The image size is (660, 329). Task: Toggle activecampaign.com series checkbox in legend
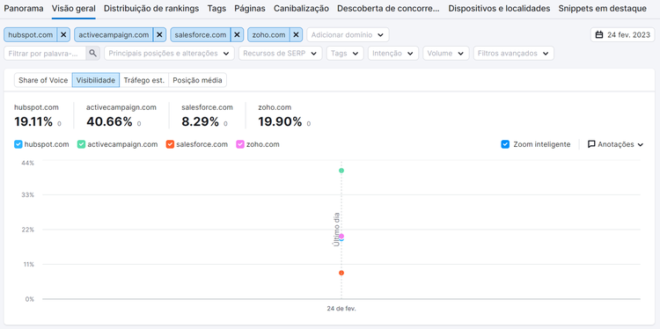point(81,144)
